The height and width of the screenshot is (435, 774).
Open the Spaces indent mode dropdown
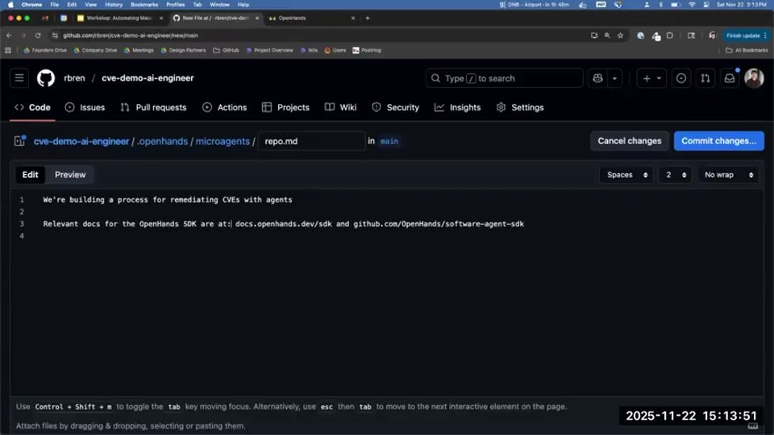(626, 175)
